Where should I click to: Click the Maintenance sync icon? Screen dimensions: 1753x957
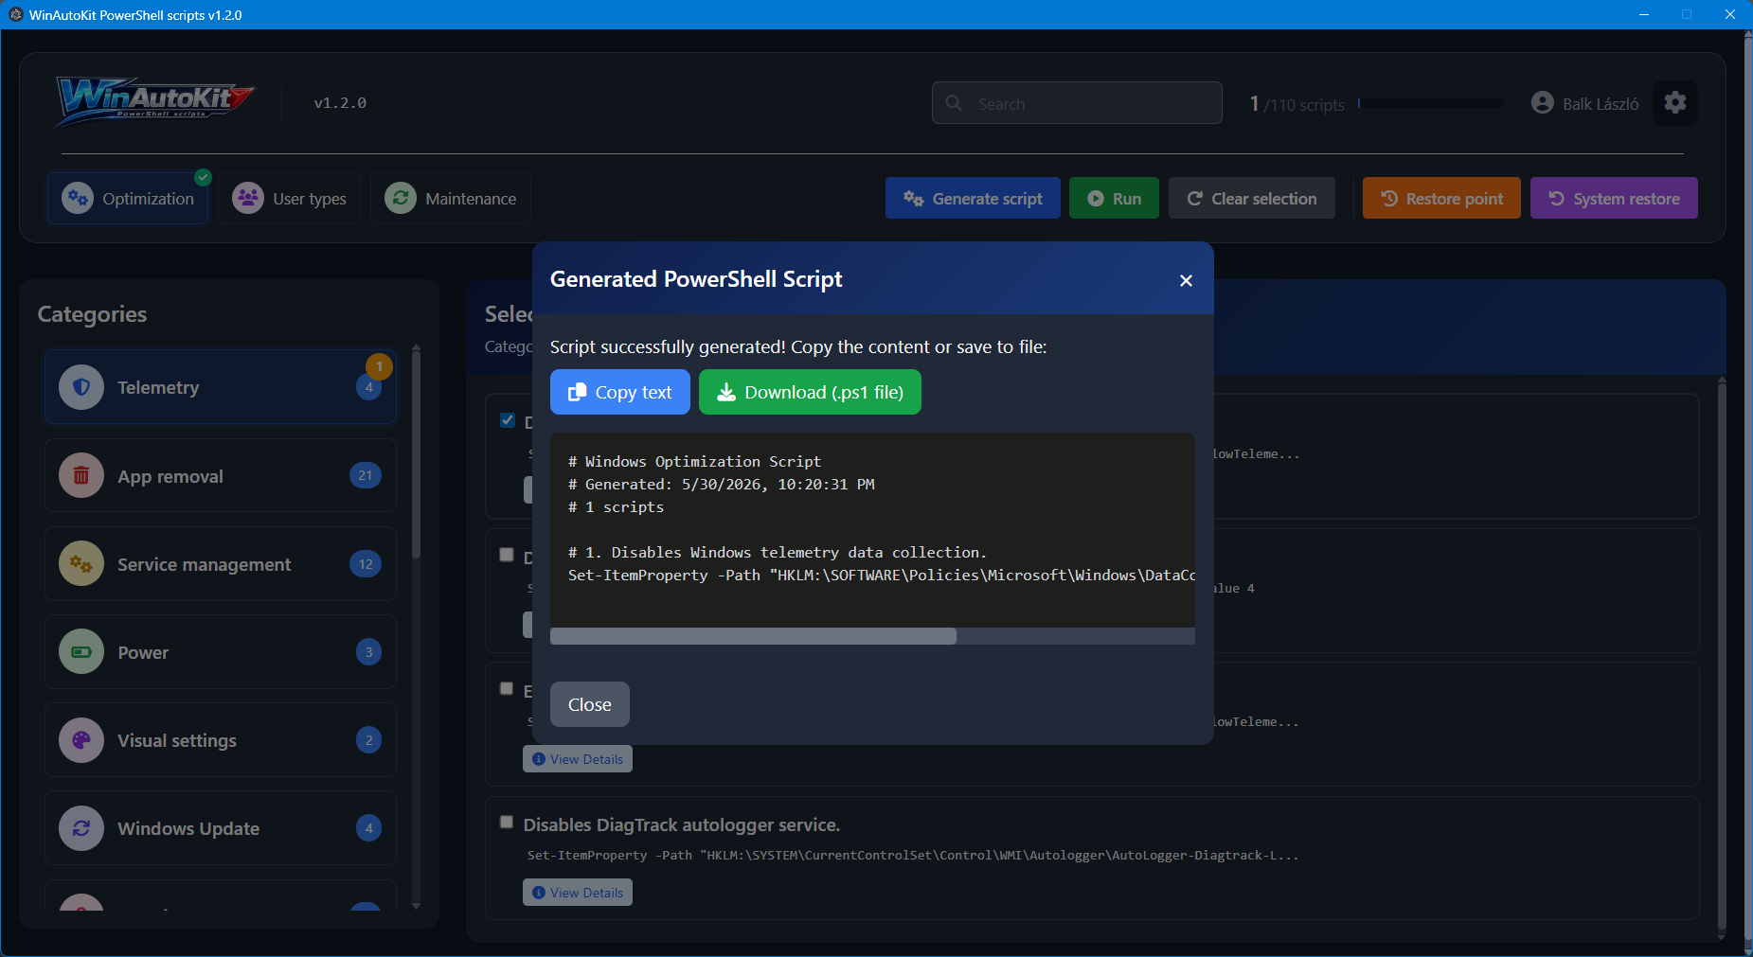401,198
